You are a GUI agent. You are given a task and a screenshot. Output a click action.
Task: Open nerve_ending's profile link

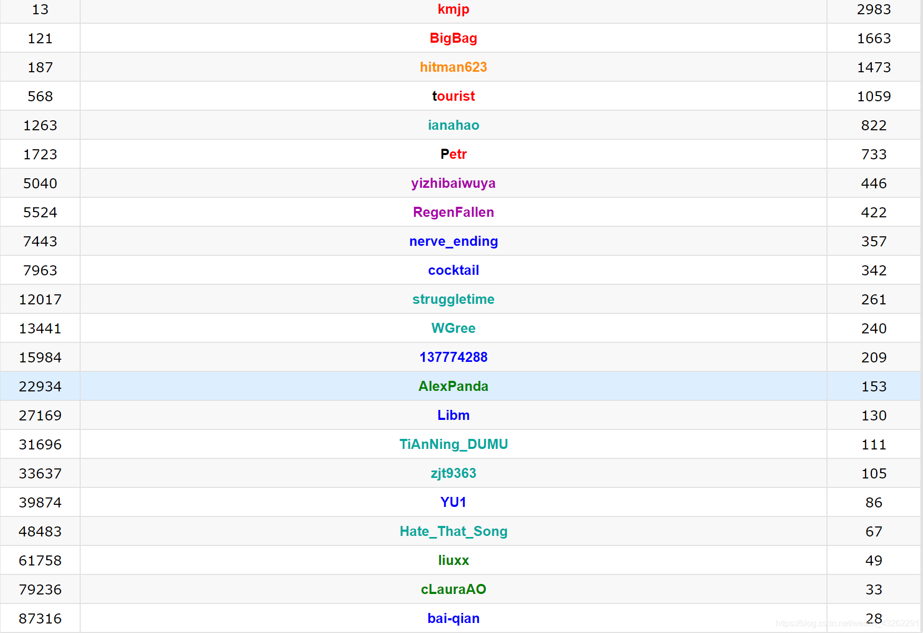(x=453, y=241)
